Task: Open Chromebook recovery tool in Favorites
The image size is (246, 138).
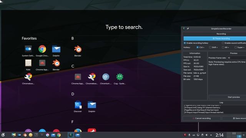Action: coord(28,79)
